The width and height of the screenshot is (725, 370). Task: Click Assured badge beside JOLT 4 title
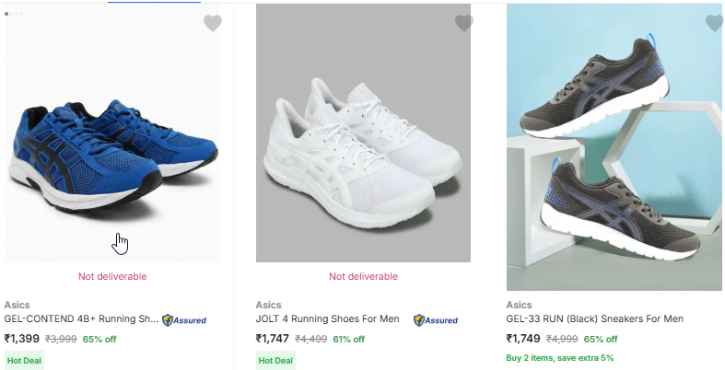click(436, 320)
